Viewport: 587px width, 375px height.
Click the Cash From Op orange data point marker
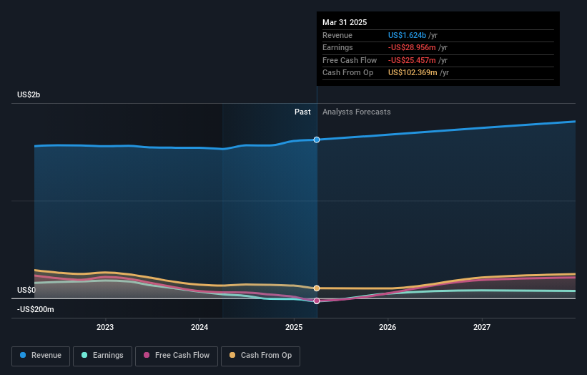pos(317,288)
